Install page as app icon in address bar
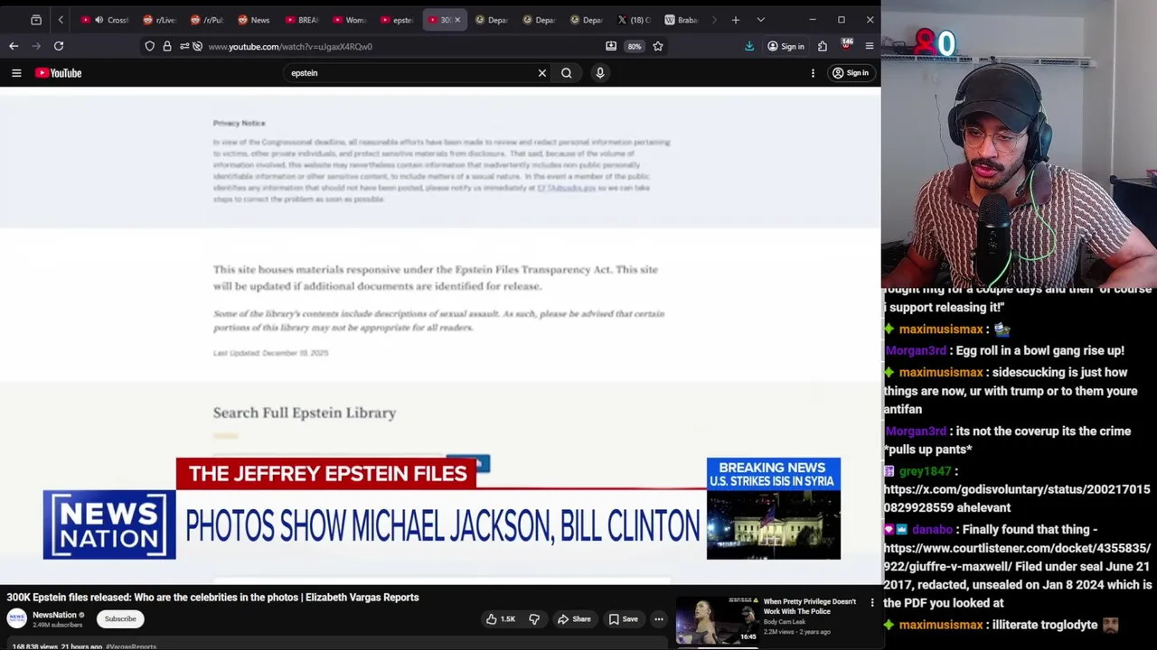The height and width of the screenshot is (650, 1157). coord(611,46)
